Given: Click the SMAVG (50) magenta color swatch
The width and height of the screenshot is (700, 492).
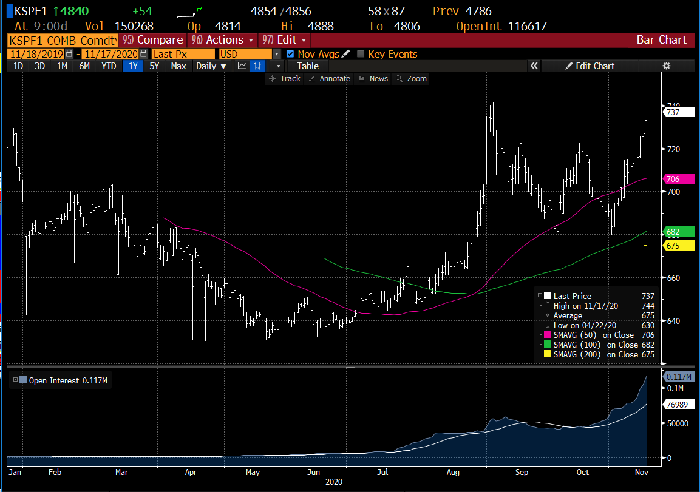Looking at the screenshot, I should point(548,335).
